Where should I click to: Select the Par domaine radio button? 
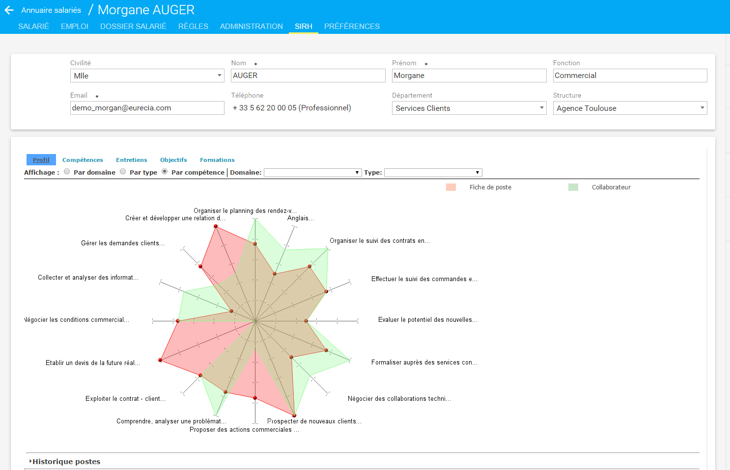tap(67, 172)
